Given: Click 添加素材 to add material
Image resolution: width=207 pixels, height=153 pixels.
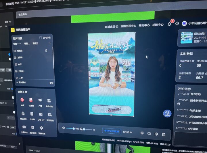Looking at the screenshot, I should click(x=22, y=83).
